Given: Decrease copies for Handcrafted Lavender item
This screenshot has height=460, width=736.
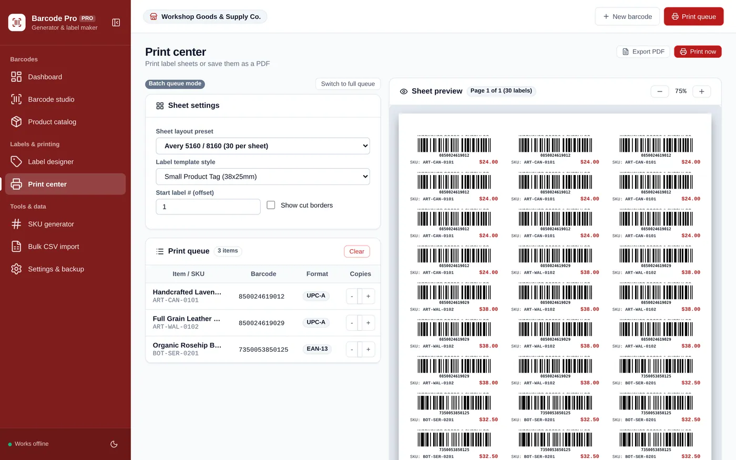Looking at the screenshot, I should coord(352,297).
